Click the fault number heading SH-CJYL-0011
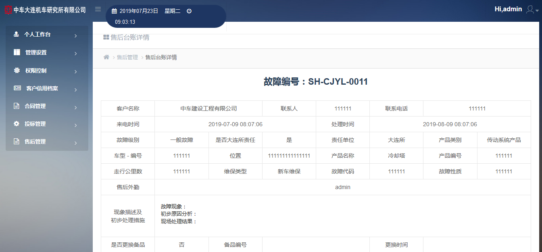Image resolution: width=542 pixels, height=252 pixels. click(x=316, y=81)
